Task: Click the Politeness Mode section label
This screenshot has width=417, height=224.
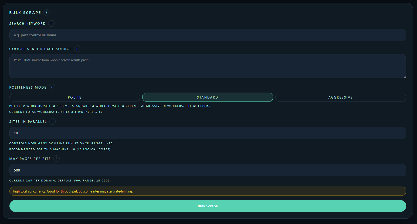Action: 28,87
